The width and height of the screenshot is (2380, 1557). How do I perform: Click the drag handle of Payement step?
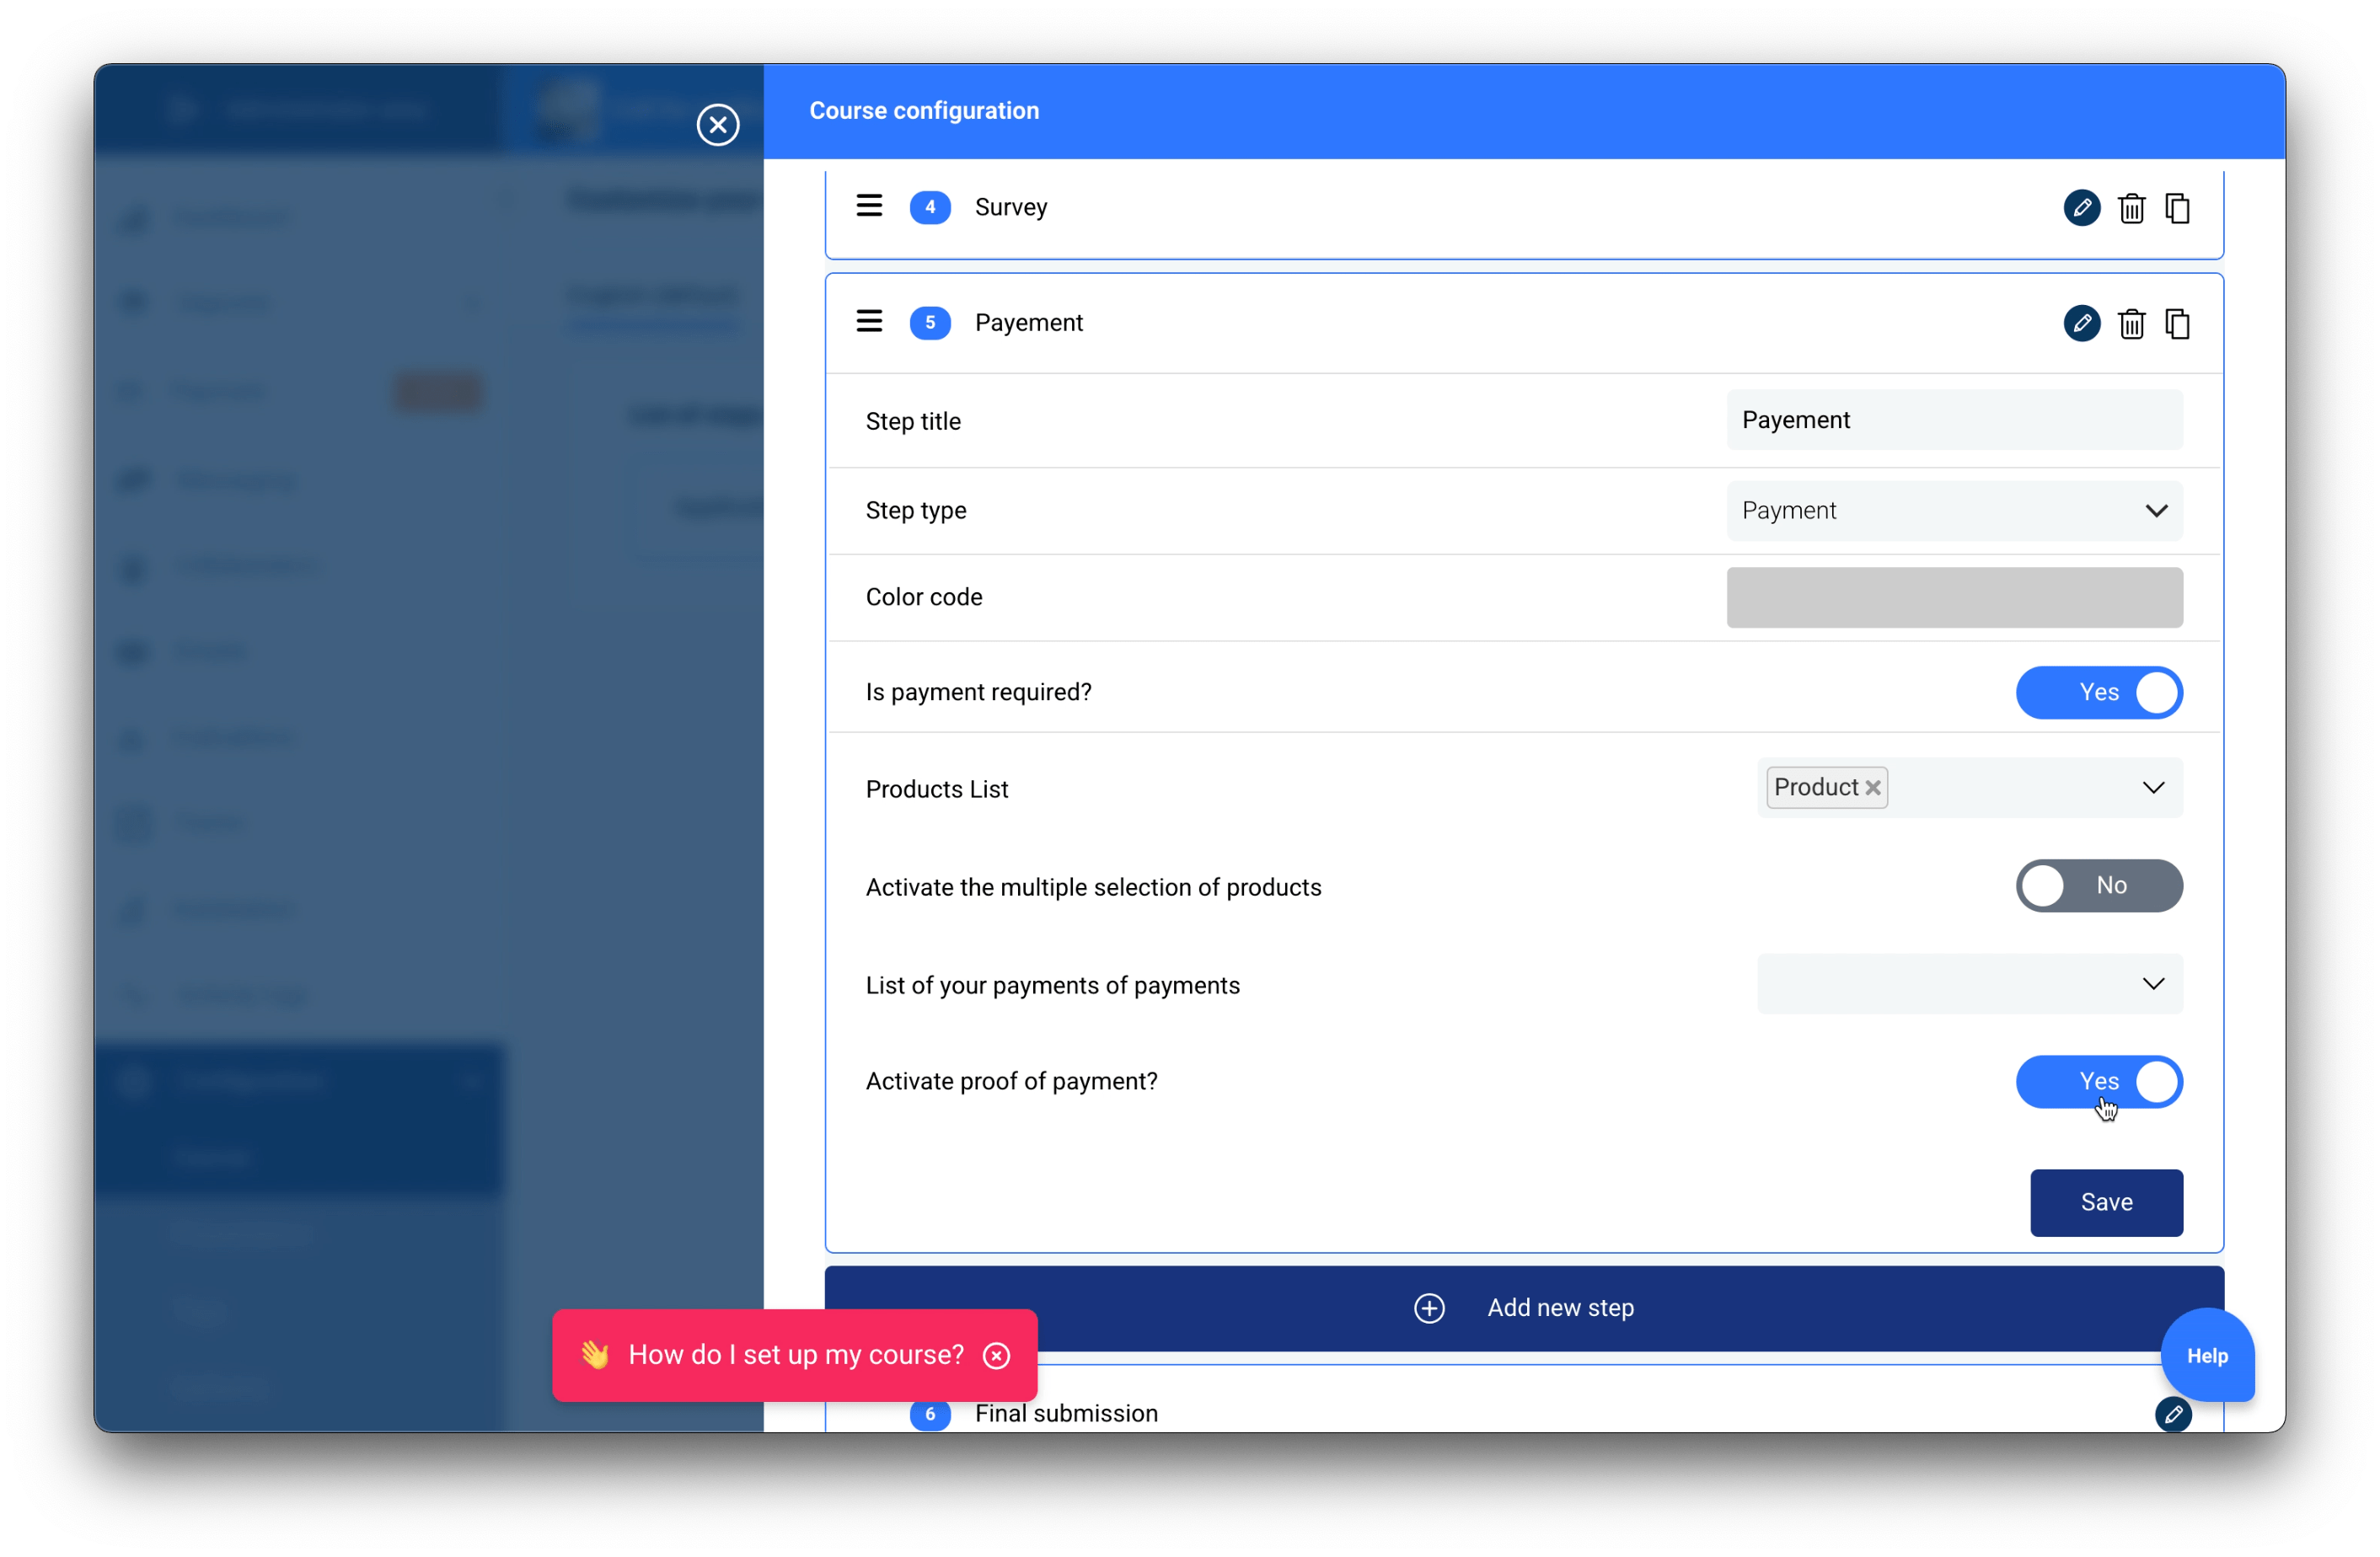(869, 322)
